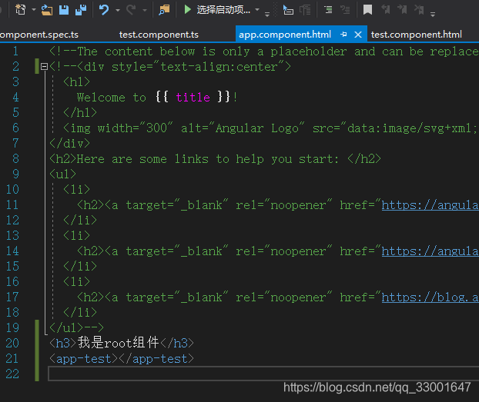Toggle a bookmark on the current line

[367, 10]
